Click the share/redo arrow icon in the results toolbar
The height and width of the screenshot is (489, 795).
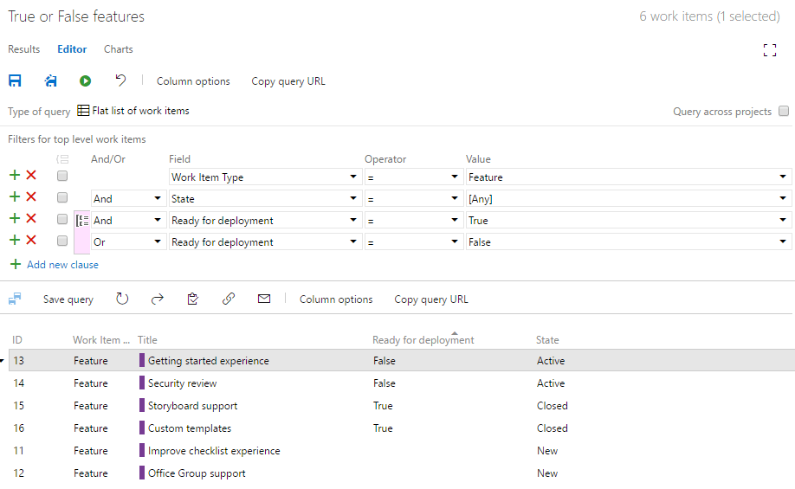pyautogui.click(x=158, y=299)
